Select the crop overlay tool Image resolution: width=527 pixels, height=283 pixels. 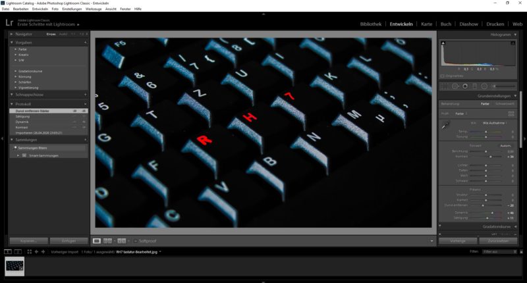(x=444, y=86)
